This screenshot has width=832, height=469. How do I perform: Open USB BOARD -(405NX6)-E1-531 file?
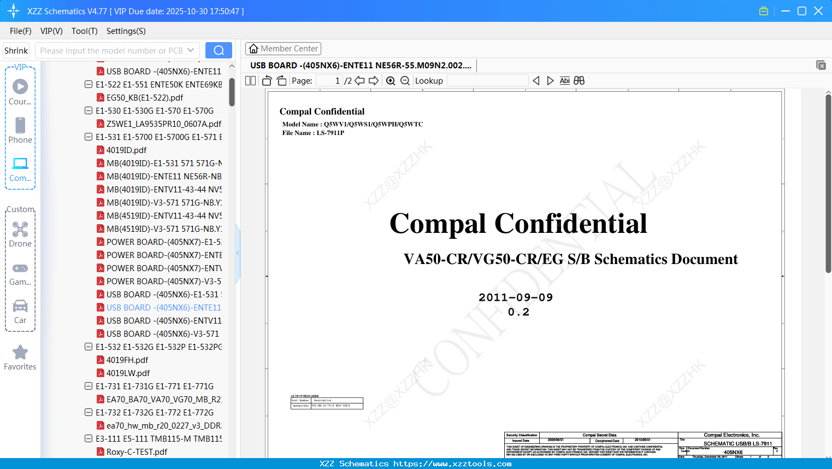(164, 294)
